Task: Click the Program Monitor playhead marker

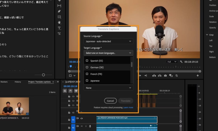Action: pos(71,66)
